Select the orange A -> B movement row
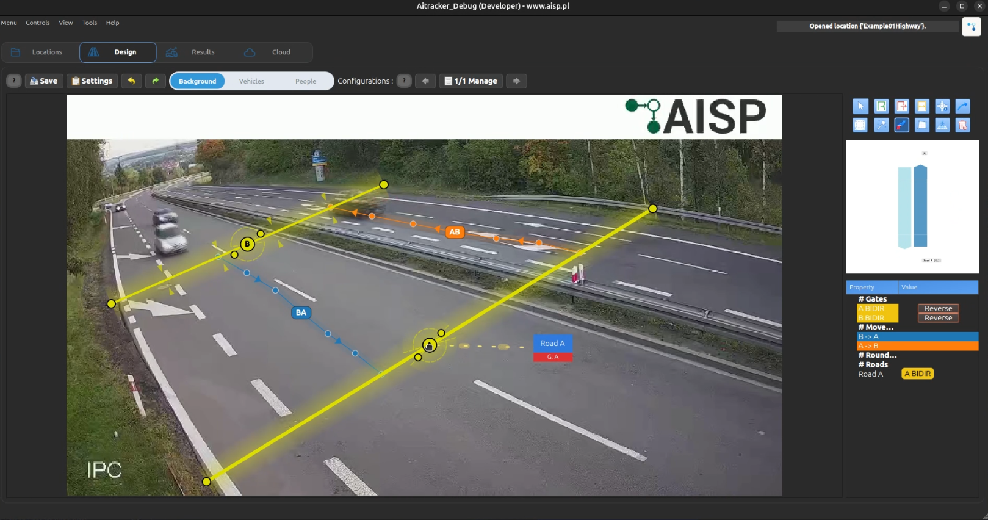 click(x=917, y=346)
